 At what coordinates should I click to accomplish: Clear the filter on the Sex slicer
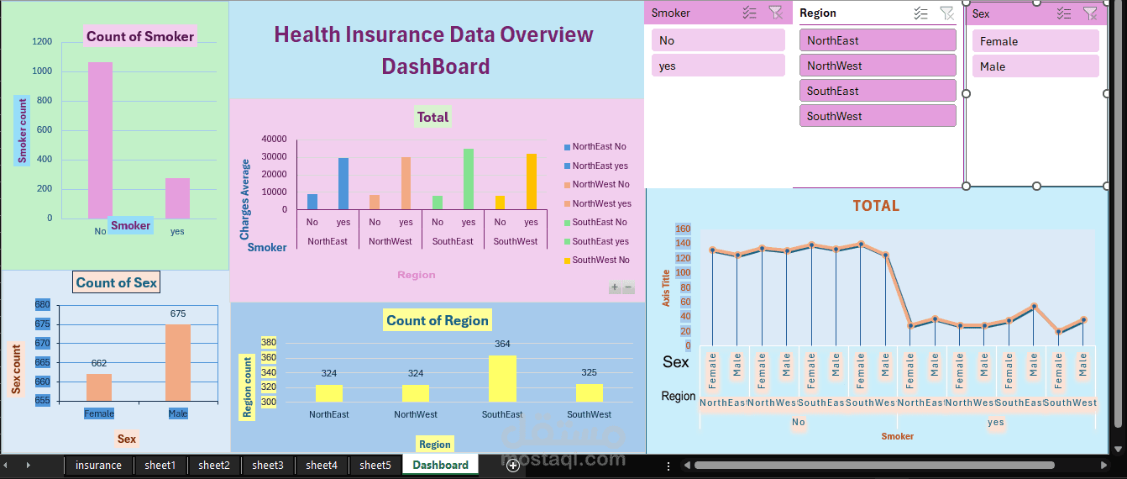(x=1090, y=13)
